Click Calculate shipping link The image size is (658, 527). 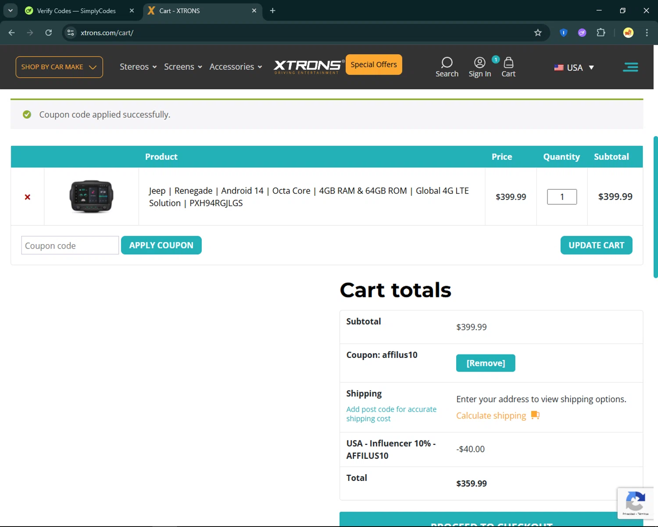click(491, 415)
